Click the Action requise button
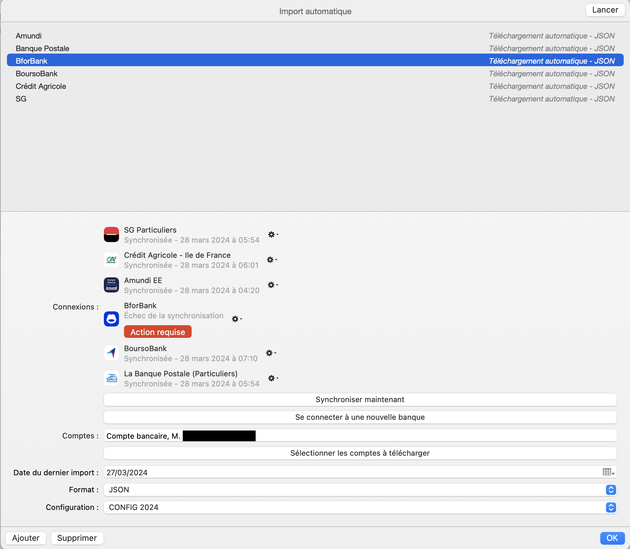Image resolution: width=630 pixels, height=549 pixels. point(158,332)
